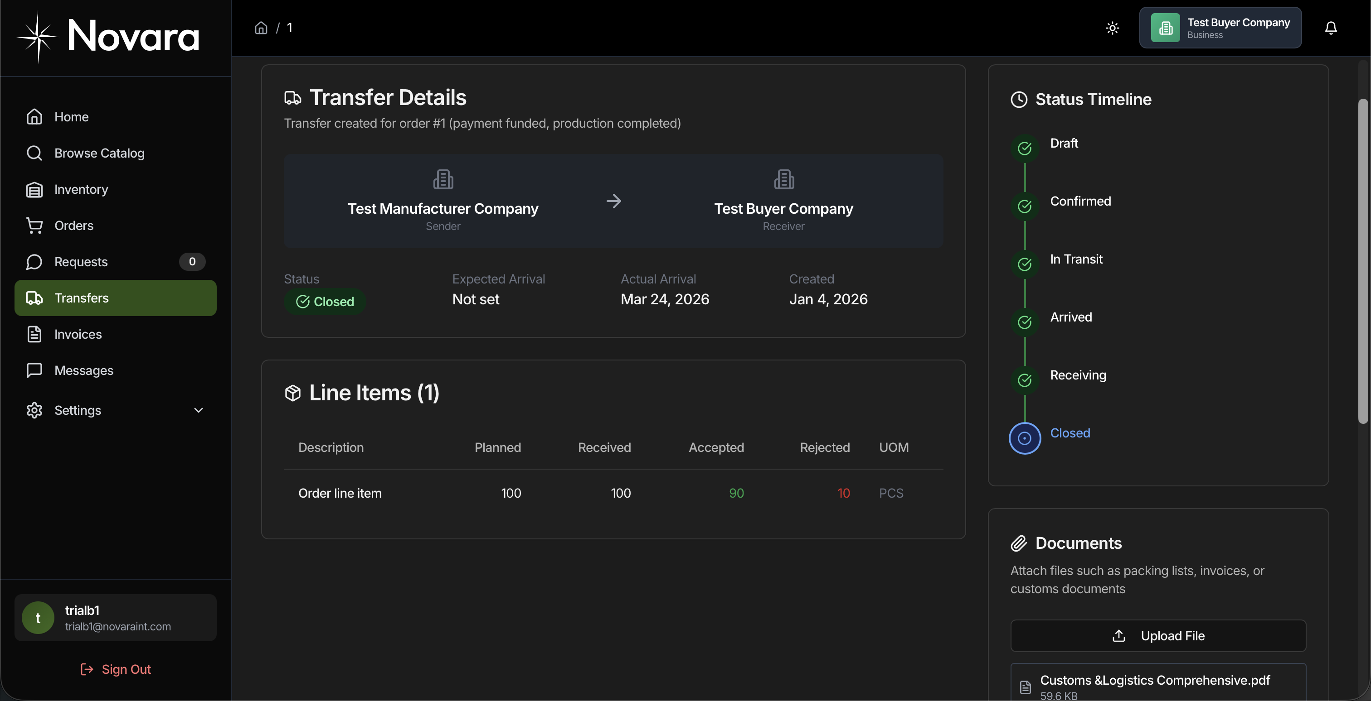This screenshot has width=1371, height=701.
Task: Click the Documents paperclip icon
Action: click(x=1019, y=543)
